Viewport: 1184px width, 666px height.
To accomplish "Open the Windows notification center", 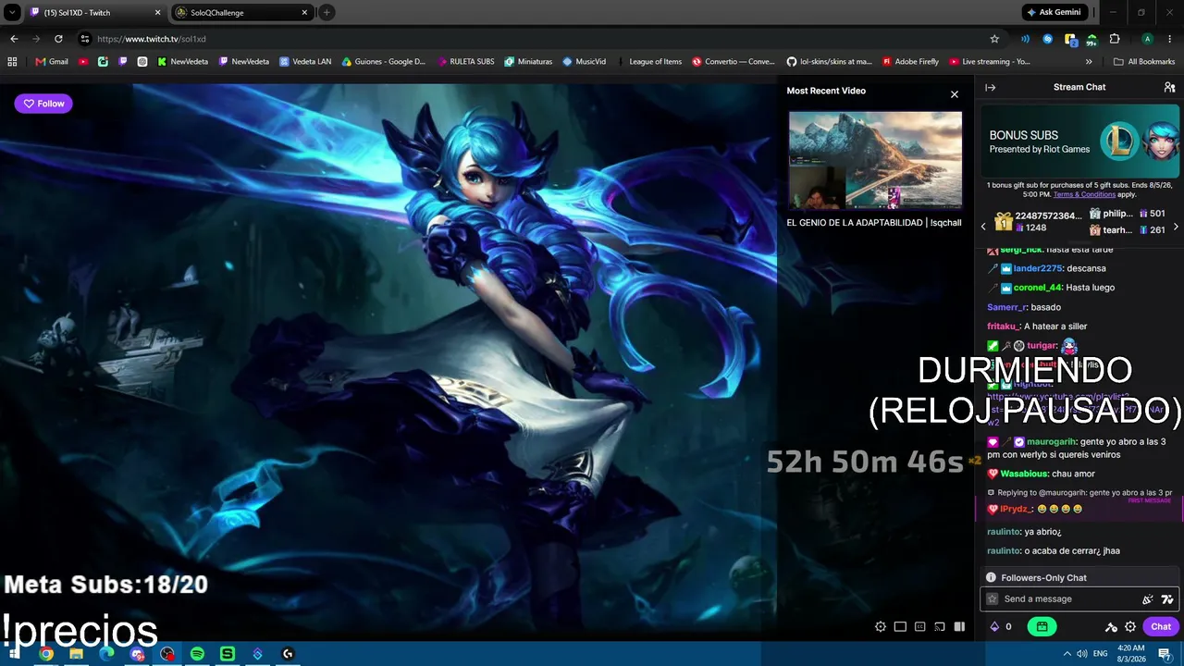I will click(x=1165, y=654).
